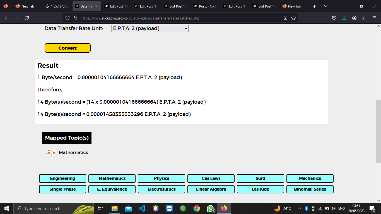Screen dimensions: 381x214
Task: Switch to the last New Tab tab
Action: 294,6
